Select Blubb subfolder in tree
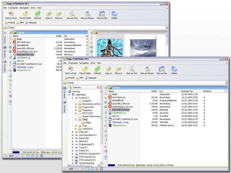231x173 pixels. coord(88,123)
